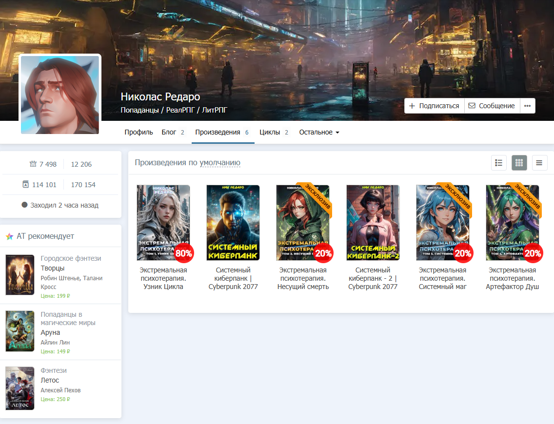Click the envelope Сообщение button
The width and height of the screenshot is (554, 424).
(x=492, y=106)
